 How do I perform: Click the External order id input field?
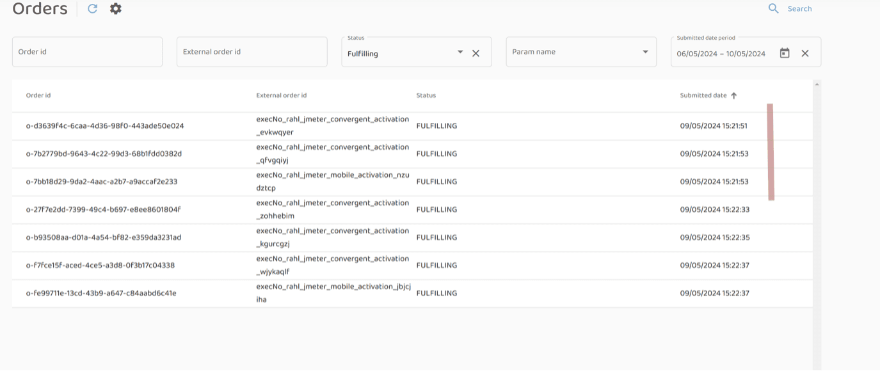click(x=252, y=52)
